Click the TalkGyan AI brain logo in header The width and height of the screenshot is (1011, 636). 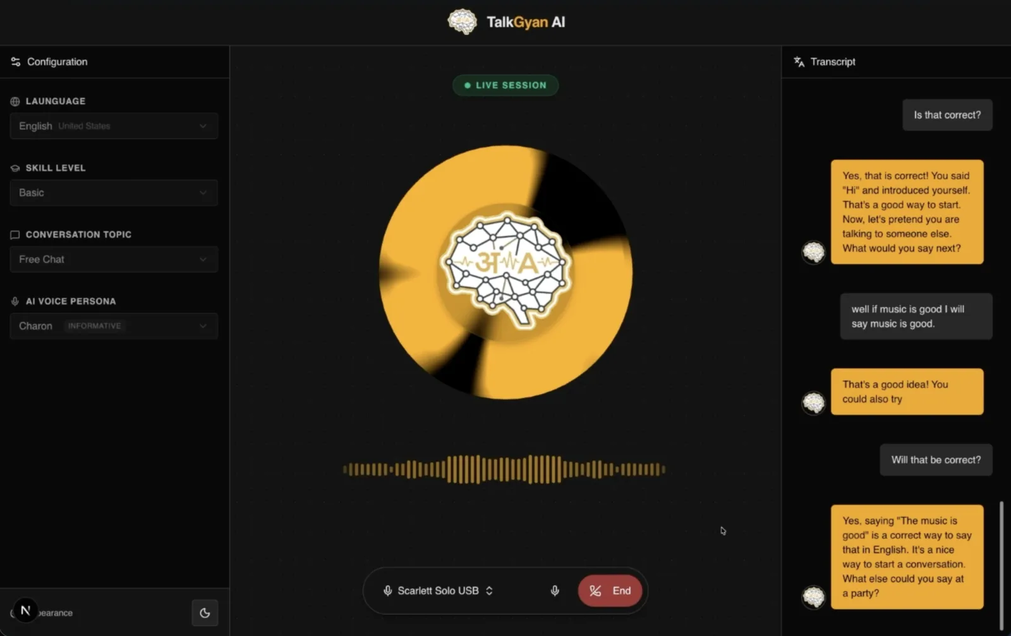pos(462,21)
